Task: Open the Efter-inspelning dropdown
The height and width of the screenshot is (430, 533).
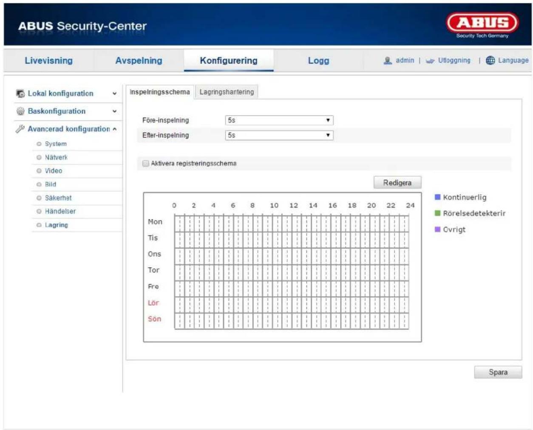Action: click(x=279, y=135)
